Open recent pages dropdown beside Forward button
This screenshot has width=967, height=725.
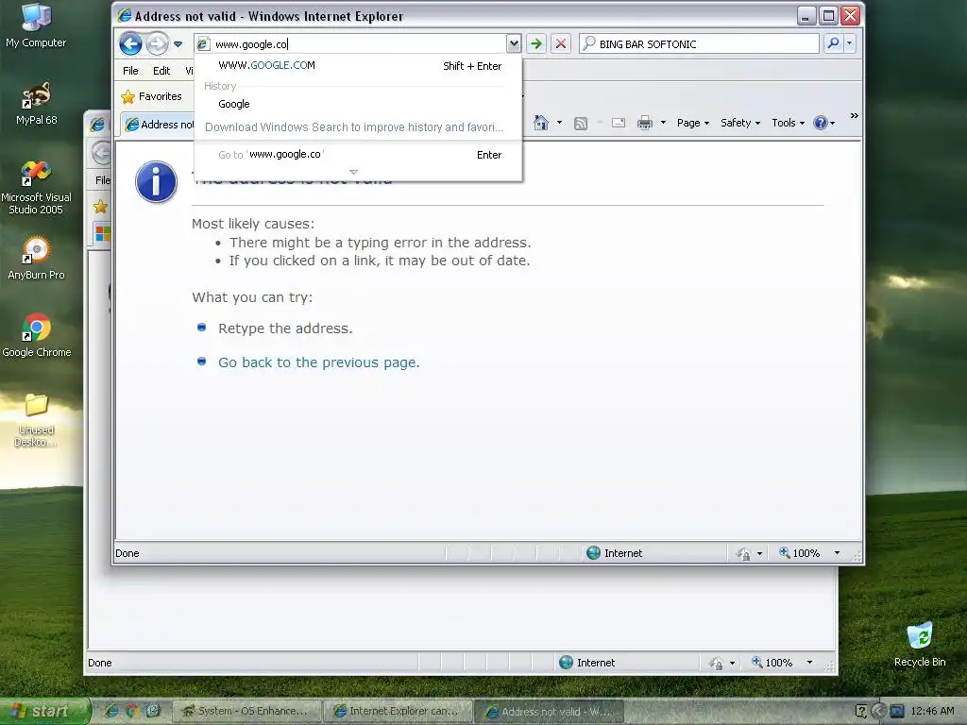178,44
